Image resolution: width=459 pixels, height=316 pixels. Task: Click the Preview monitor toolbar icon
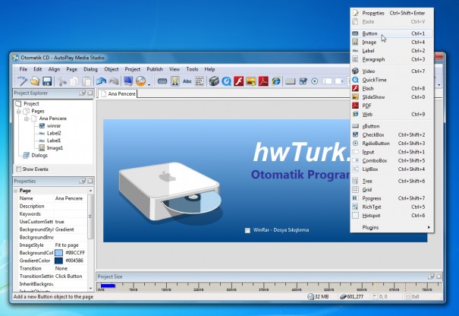click(128, 81)
